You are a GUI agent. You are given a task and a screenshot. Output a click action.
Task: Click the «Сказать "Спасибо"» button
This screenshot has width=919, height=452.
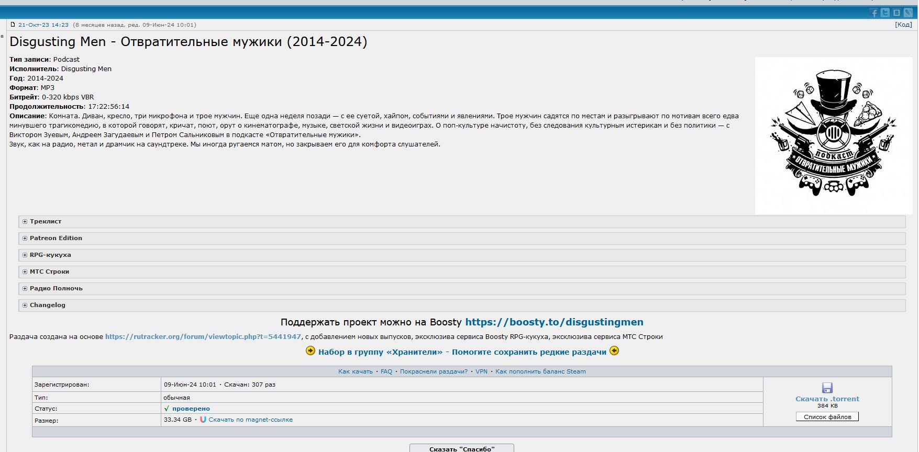(x=462, y=448)
